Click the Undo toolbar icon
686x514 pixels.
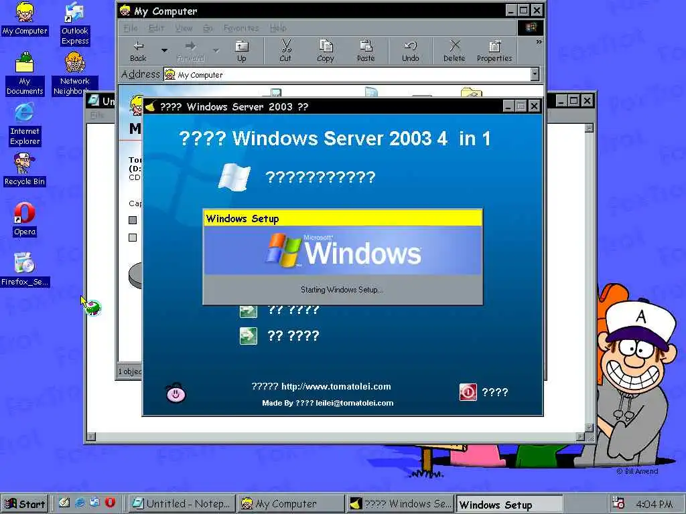tap(411, 51)
